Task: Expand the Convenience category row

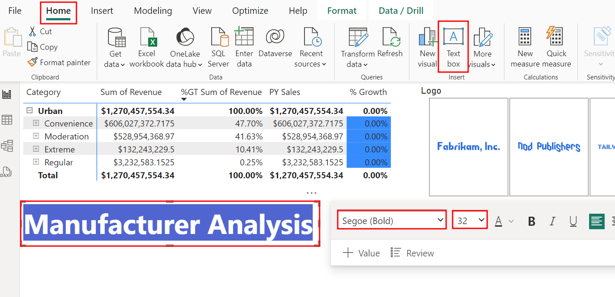Action: (37, 123)
